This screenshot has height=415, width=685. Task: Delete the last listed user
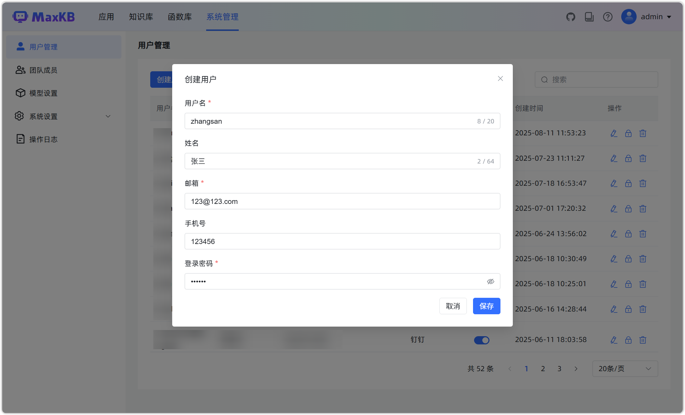(x=643, y=340)
